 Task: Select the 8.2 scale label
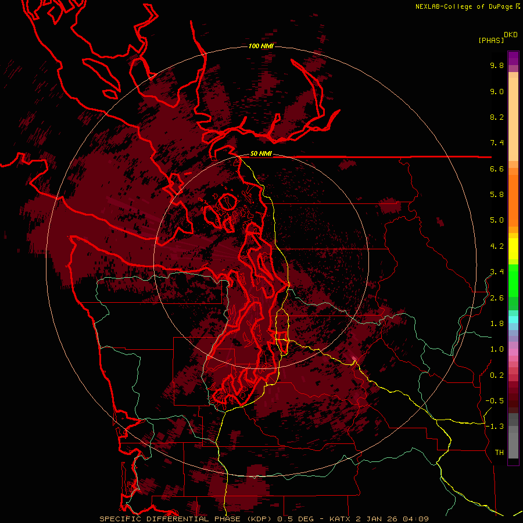tap(497, 117)
